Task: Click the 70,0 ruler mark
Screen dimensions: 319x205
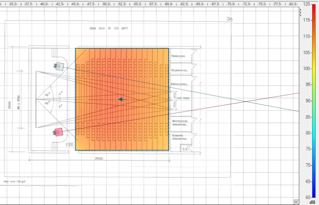Action: pos(231,4)
